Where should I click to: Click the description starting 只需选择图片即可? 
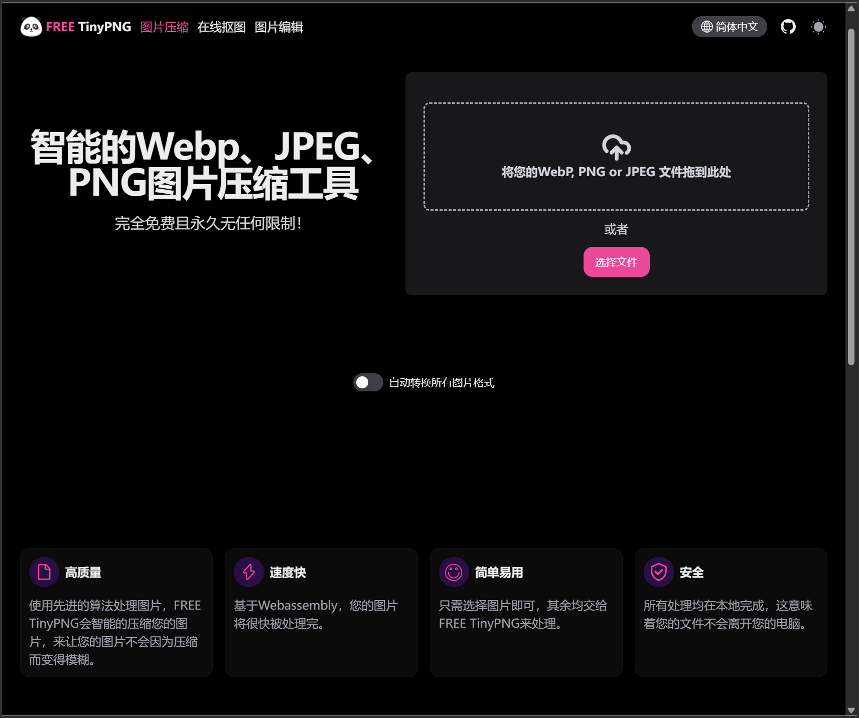523,615
